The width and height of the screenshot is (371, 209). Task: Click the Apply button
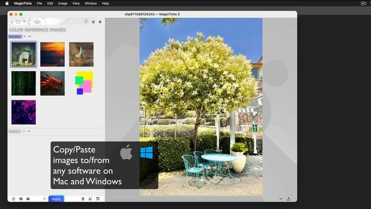tap(56, 199)
